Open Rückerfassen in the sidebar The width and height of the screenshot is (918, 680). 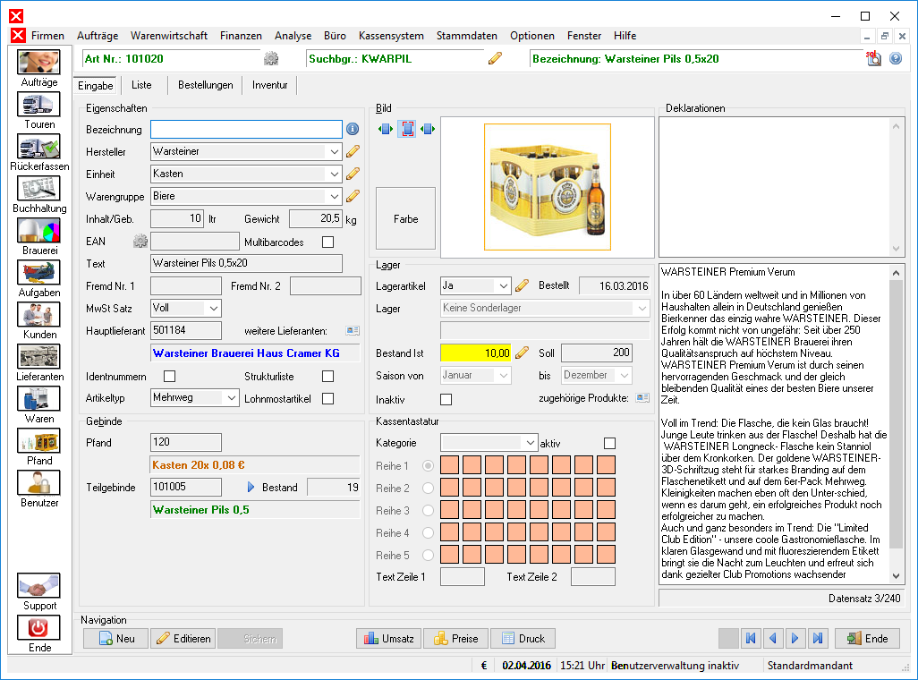click(x=38, y=147)
